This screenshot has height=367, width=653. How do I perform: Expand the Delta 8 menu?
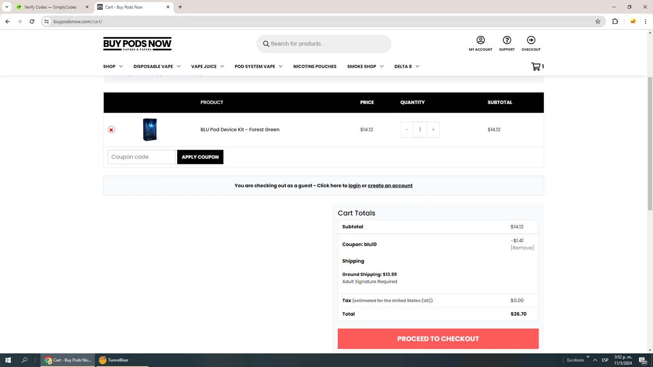tap(407, 67)
